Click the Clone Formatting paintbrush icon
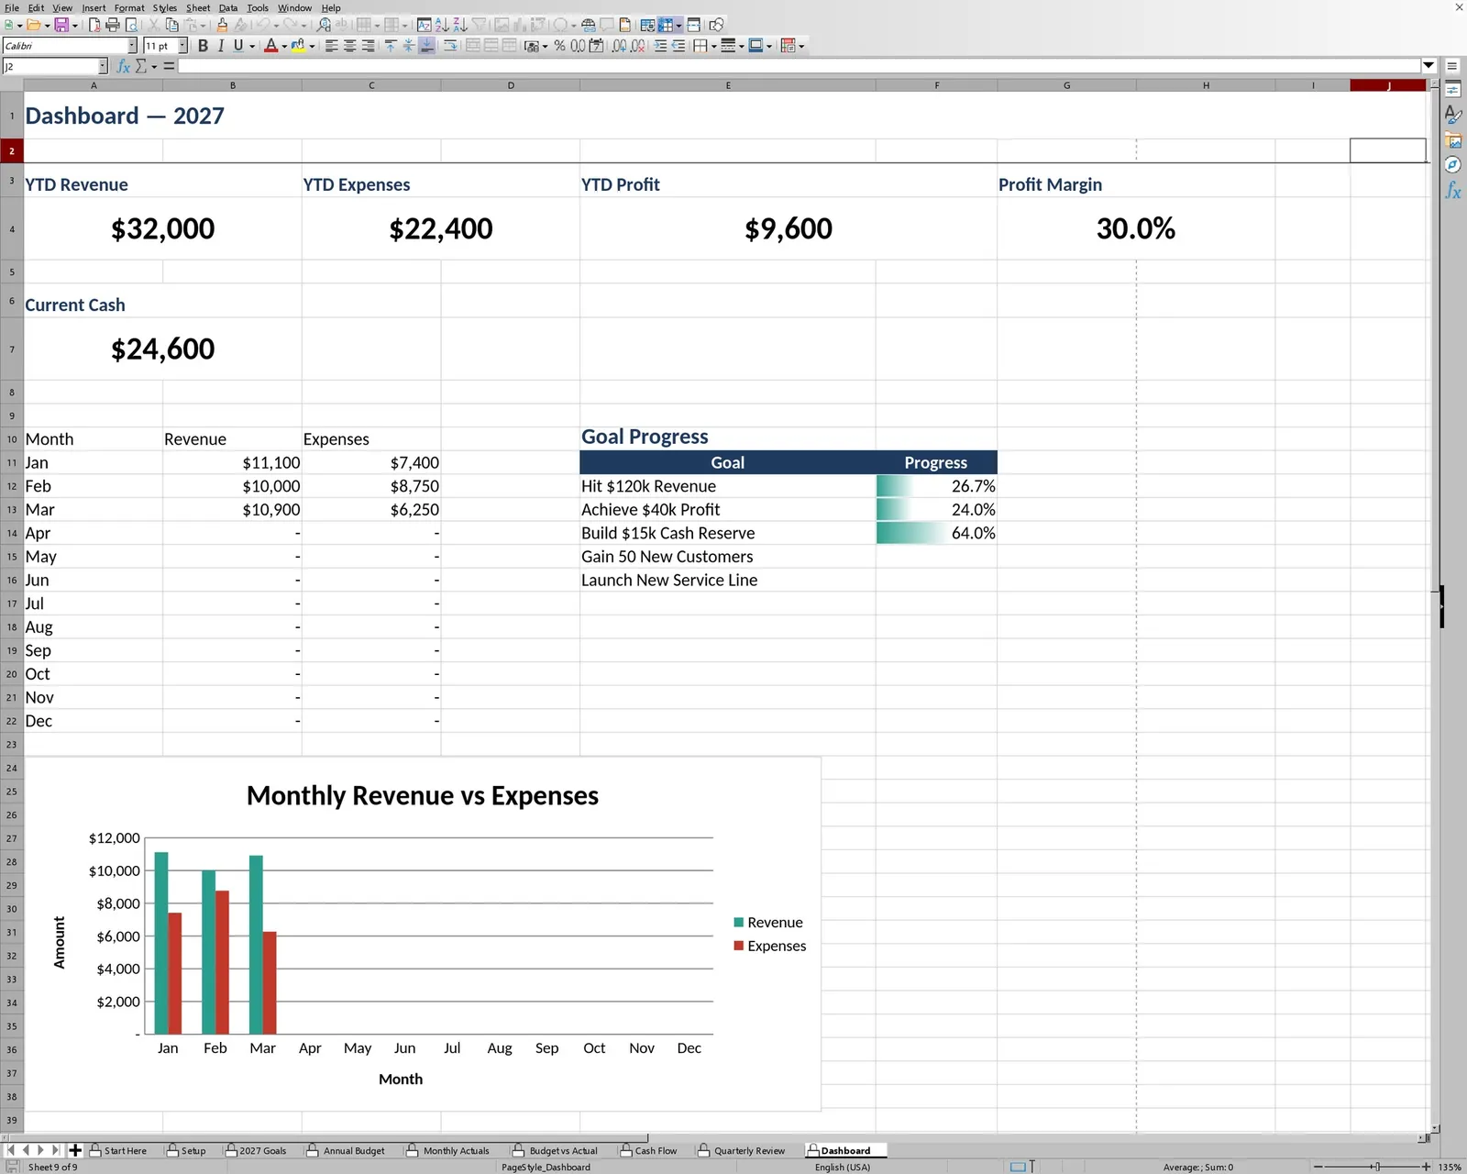Viewport: 1467px width, 1174px height. coord(222,25)
